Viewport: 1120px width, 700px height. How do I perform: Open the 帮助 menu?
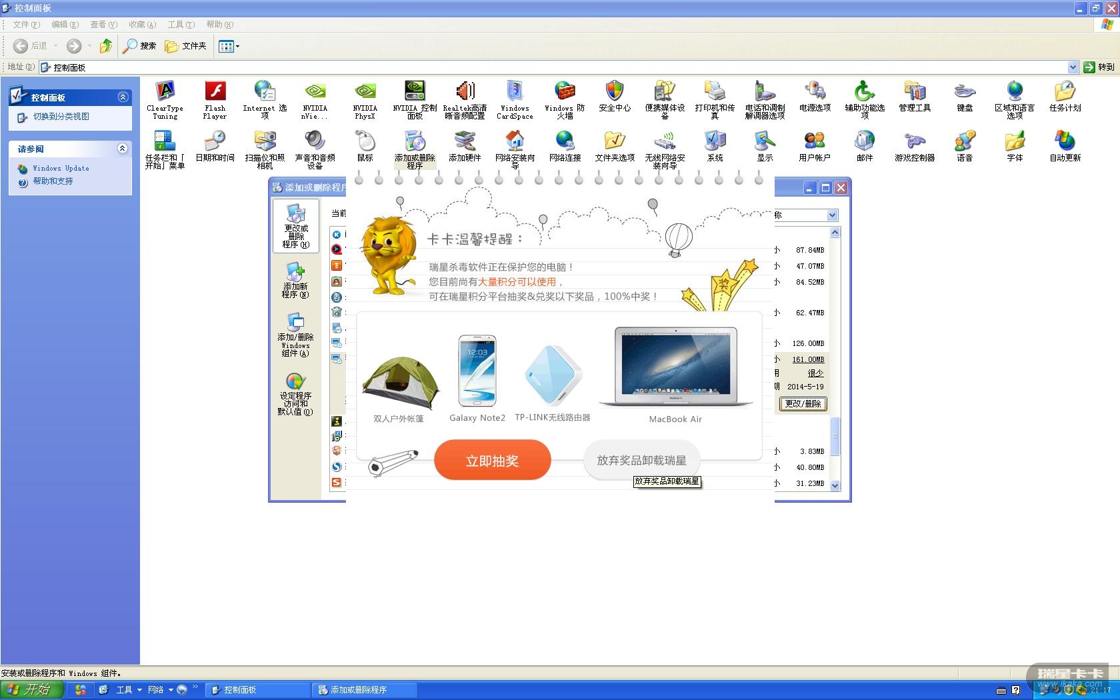point(219,25)
